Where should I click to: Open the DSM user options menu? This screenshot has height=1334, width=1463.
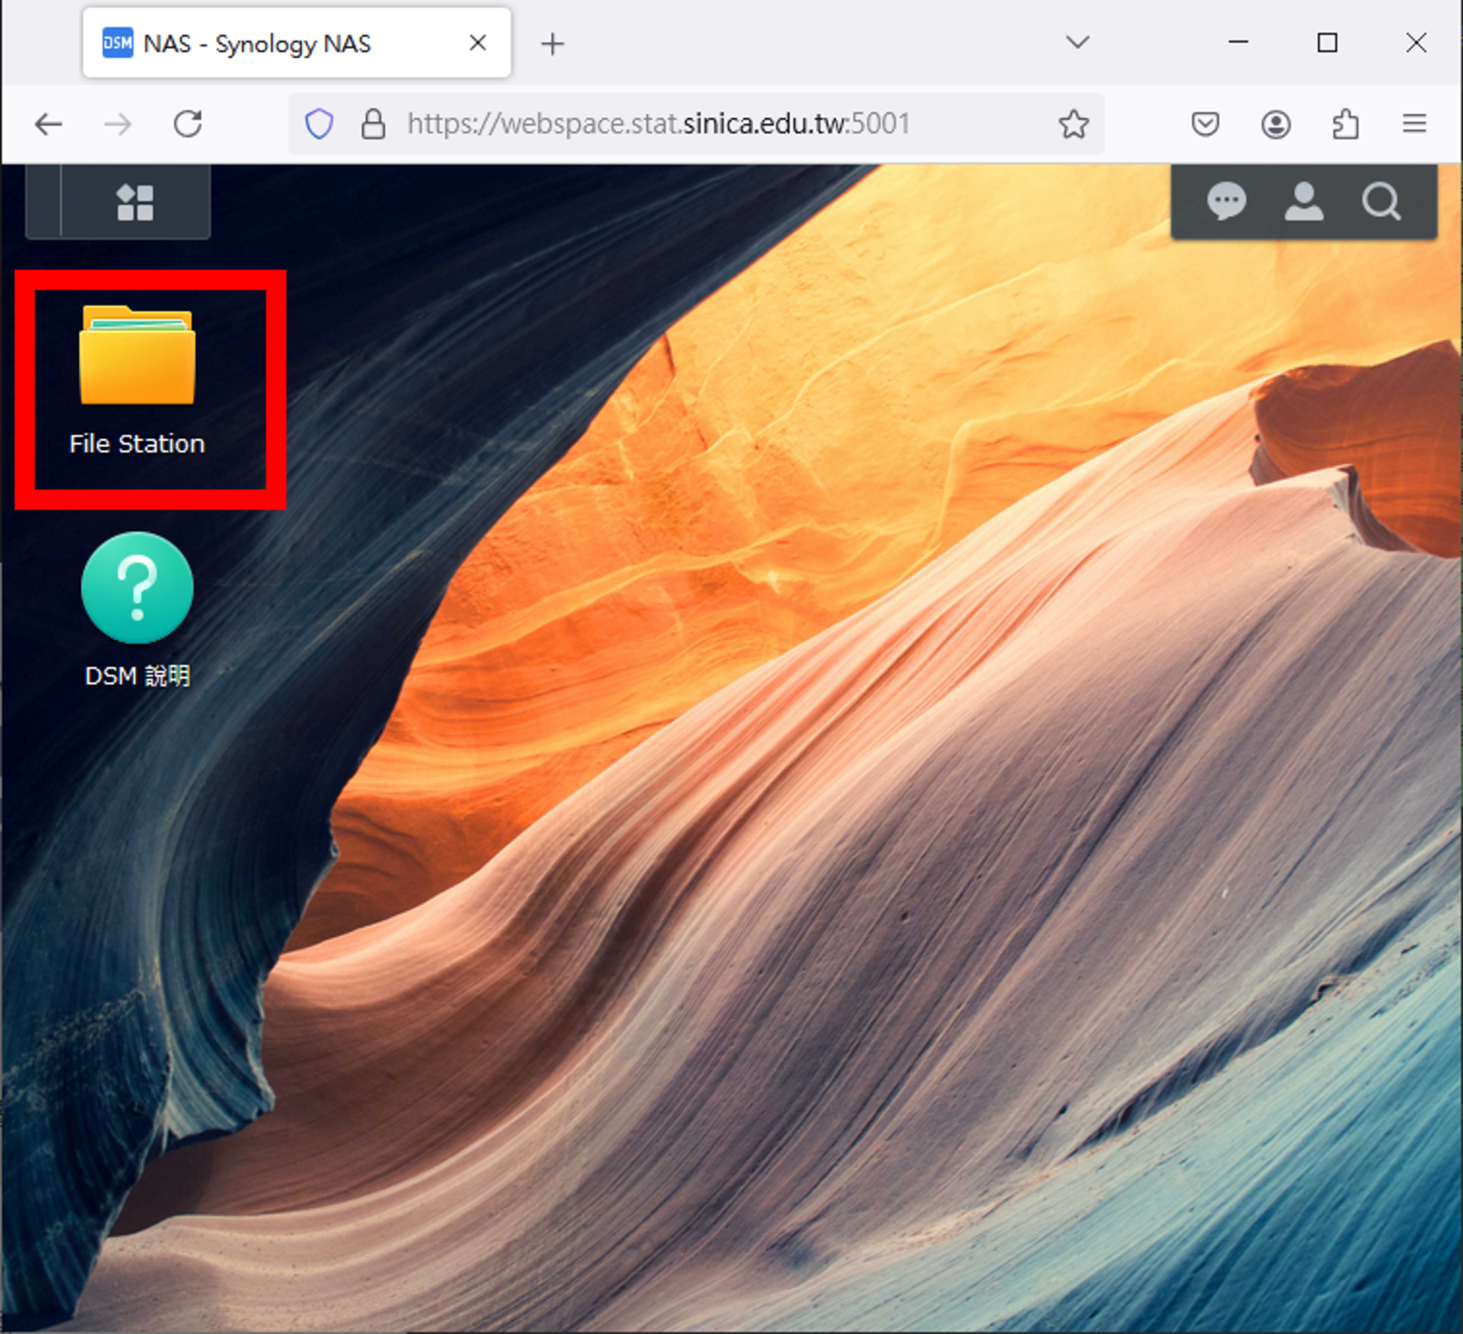coord(1303,201)
